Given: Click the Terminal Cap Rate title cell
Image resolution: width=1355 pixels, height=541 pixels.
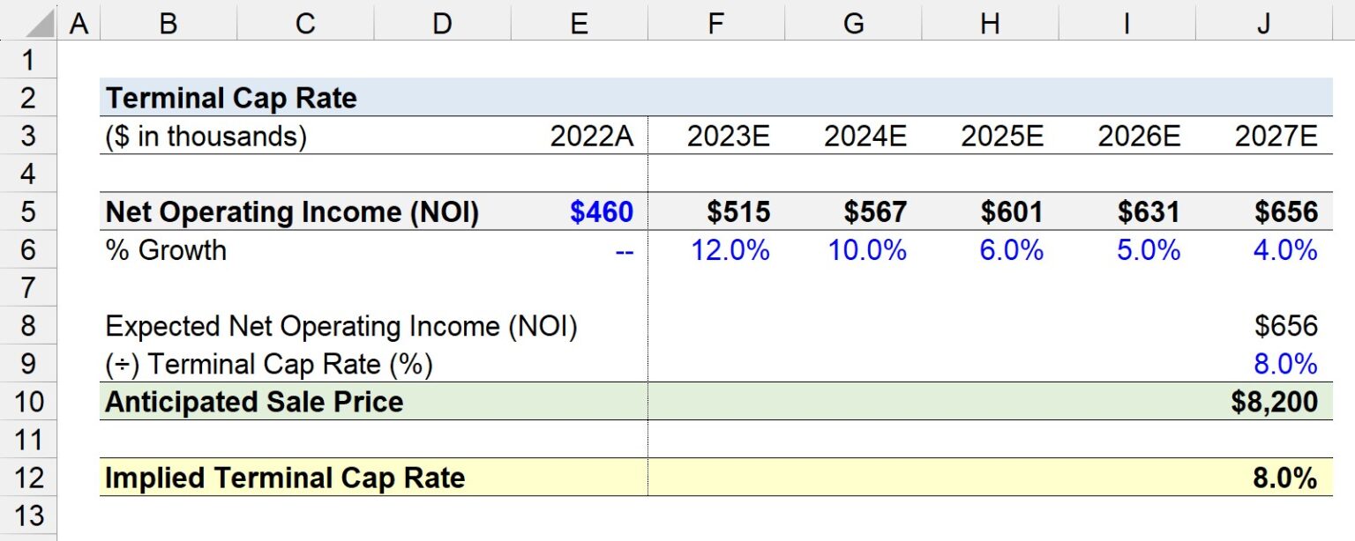Looking at the screenshot, I should pyautogui.click(x=229, y=98).
